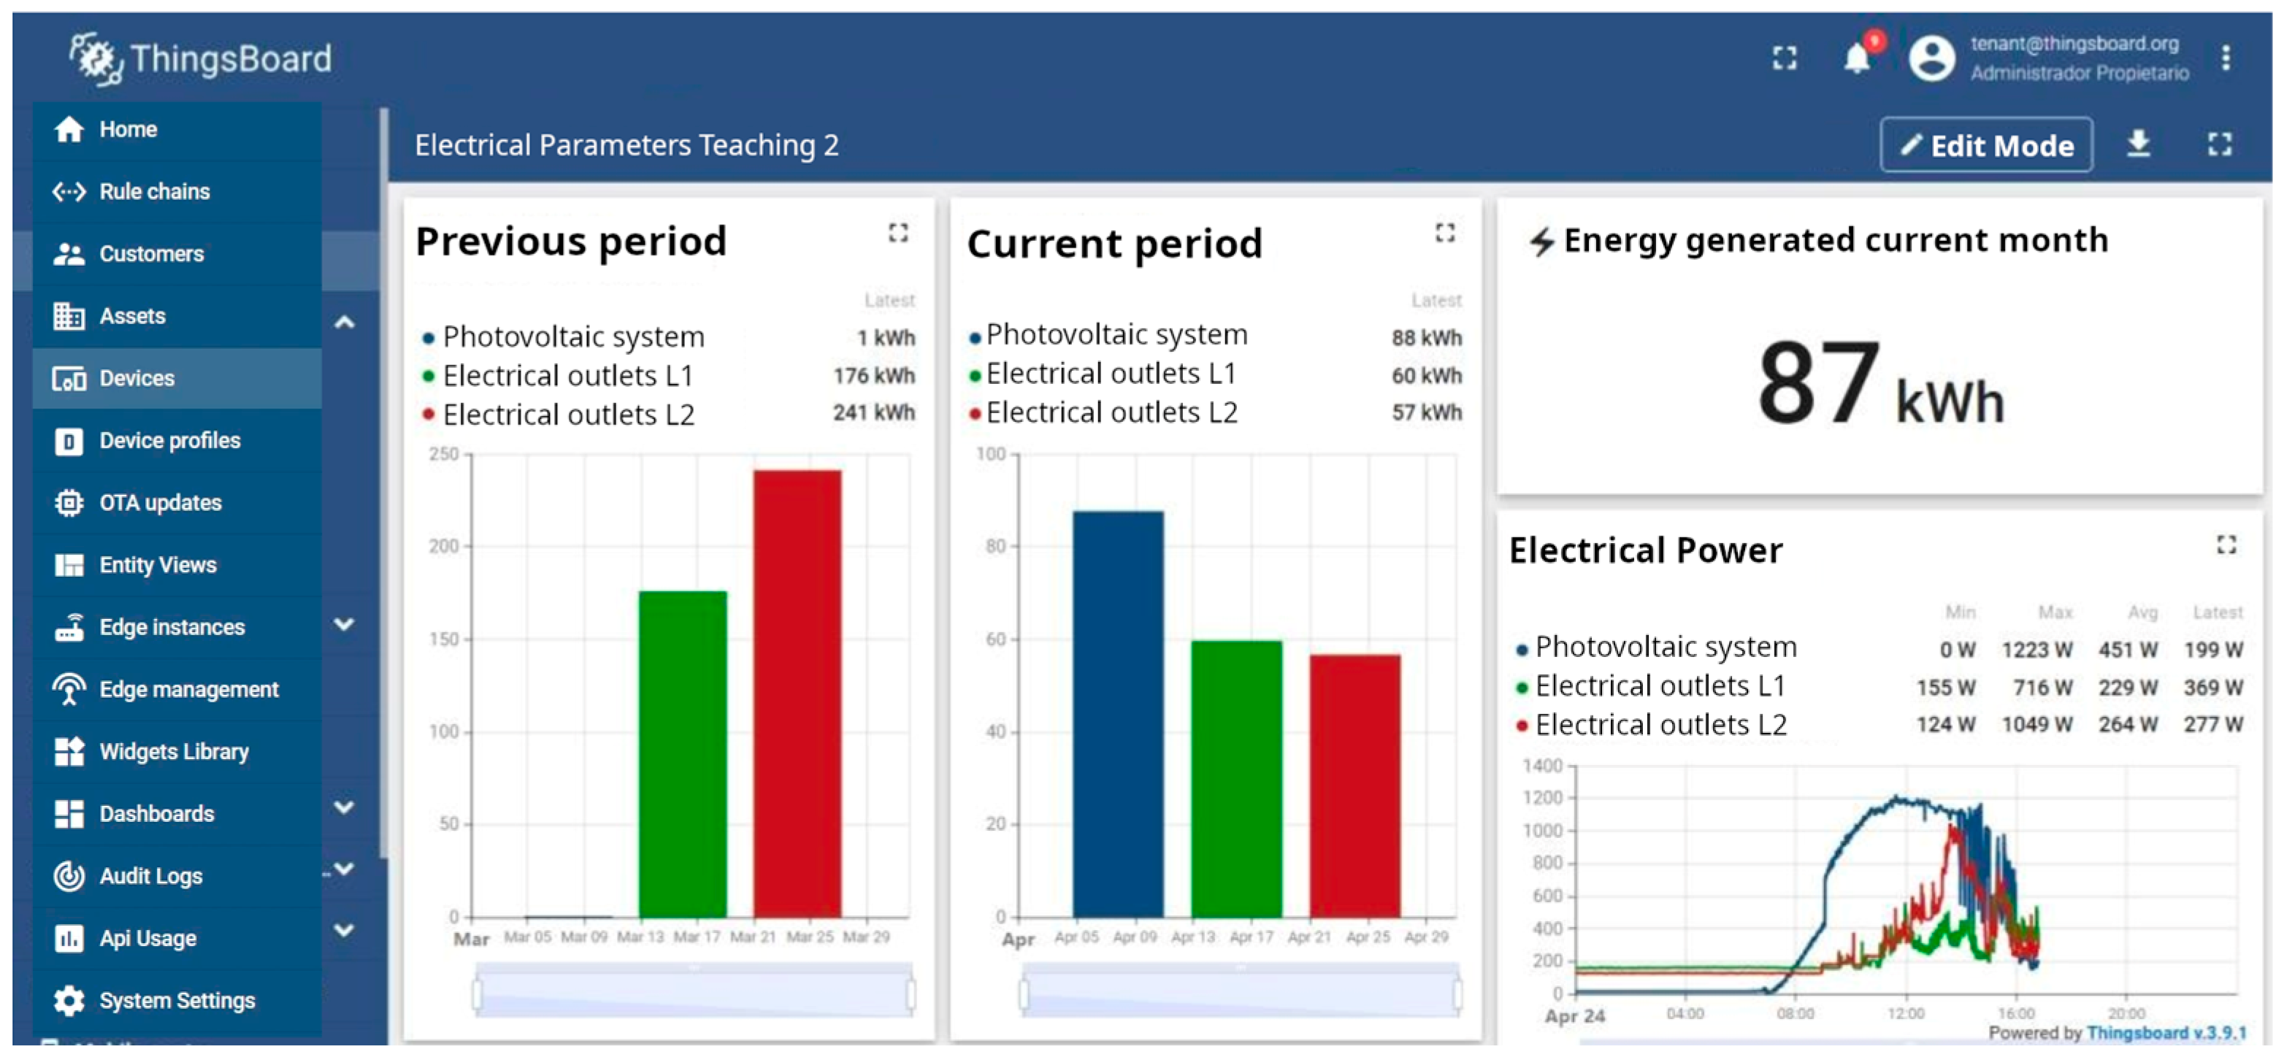Expand the Edge instances submenu
Screen dimensions: 2284x1057
coord(344,625)
